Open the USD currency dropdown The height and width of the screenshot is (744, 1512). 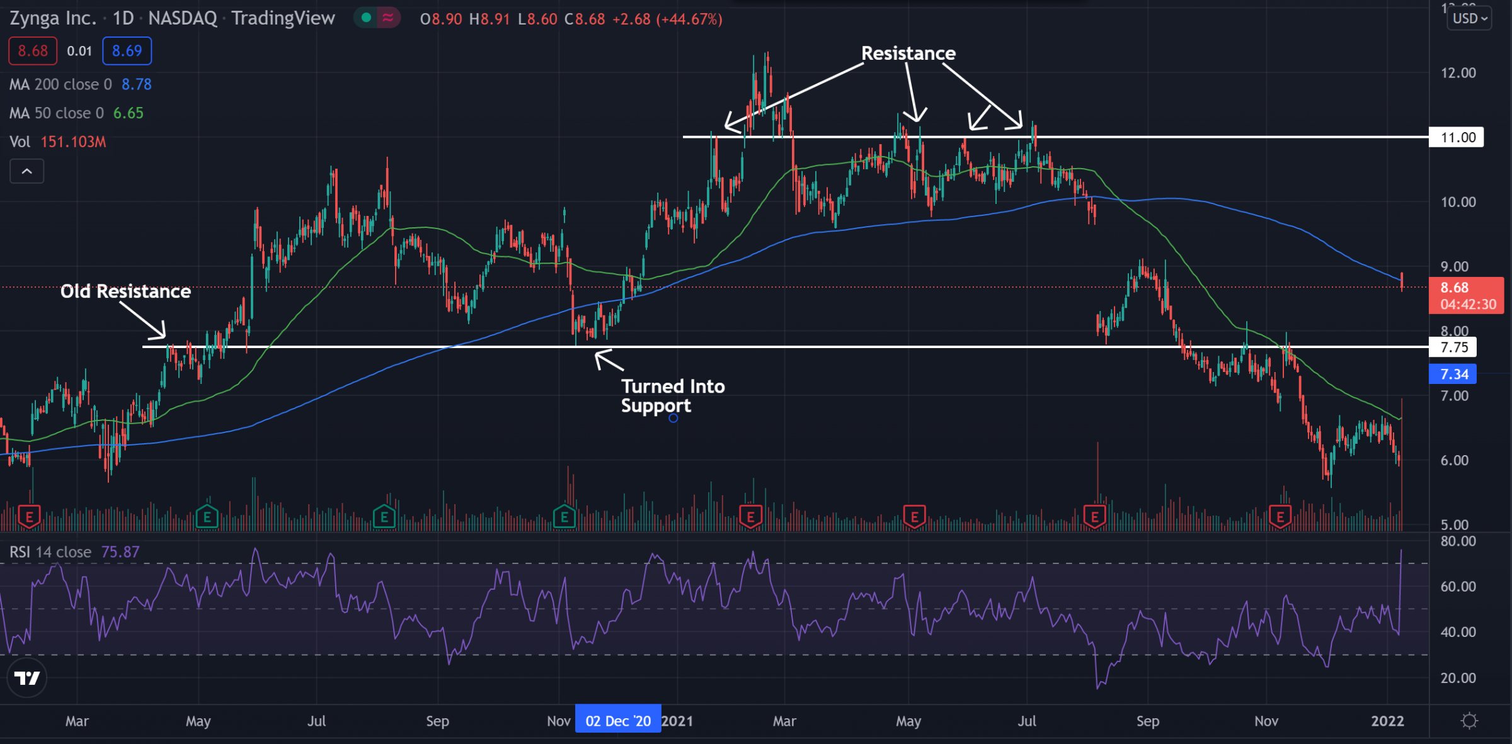(x=1470, y=18)
